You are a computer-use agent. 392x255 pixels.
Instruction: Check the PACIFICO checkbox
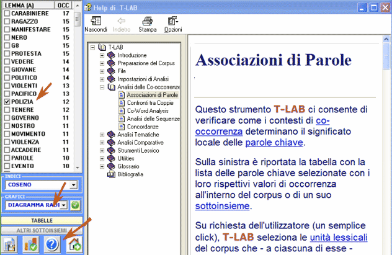coord(7,94)
